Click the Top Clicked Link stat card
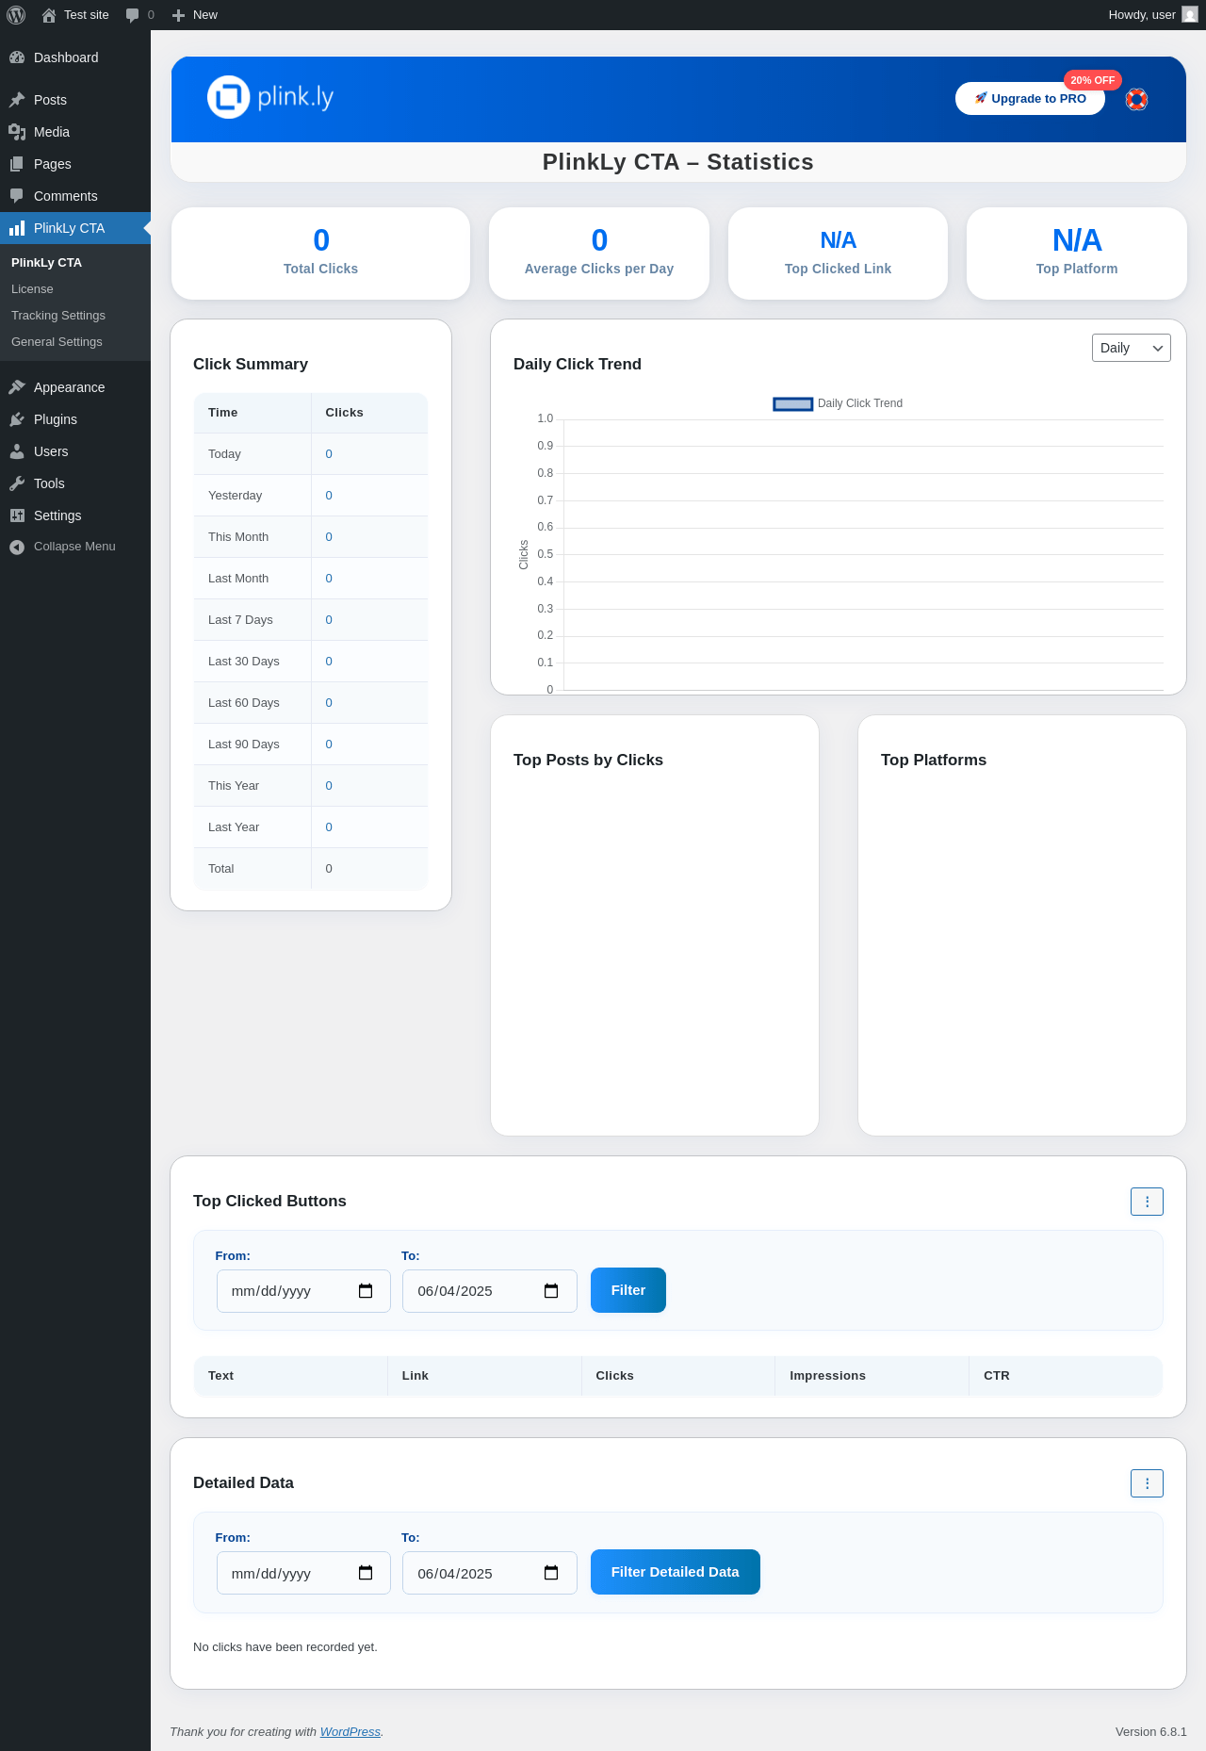The width and height of the screenshot is (1206, 1751). click(838, 254)
